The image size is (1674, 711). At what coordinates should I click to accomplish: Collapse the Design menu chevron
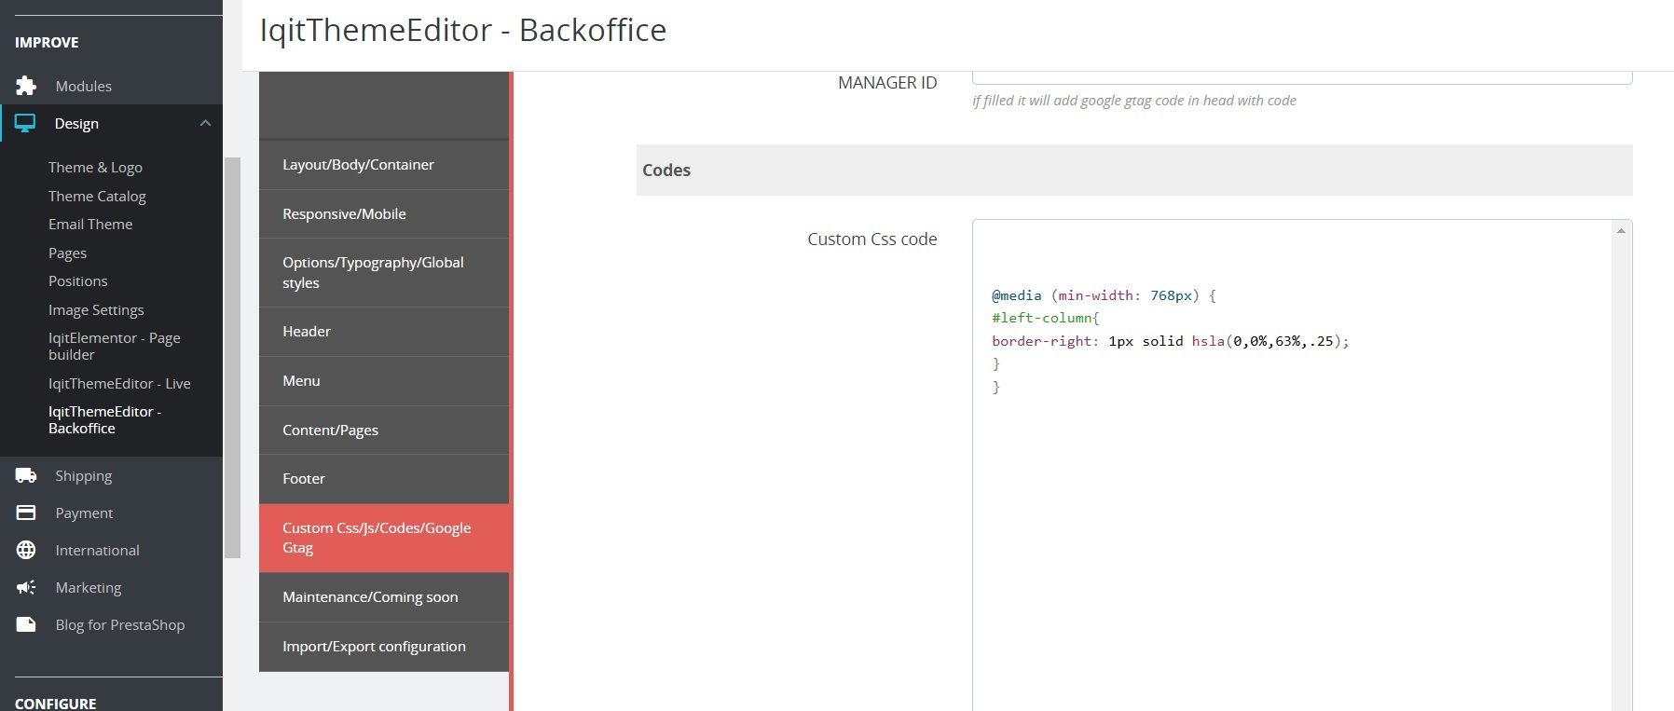205,123
